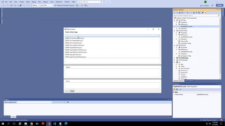
Task: Open the Extensions menu
Action: pyautogui.click(x=59, y=2)
